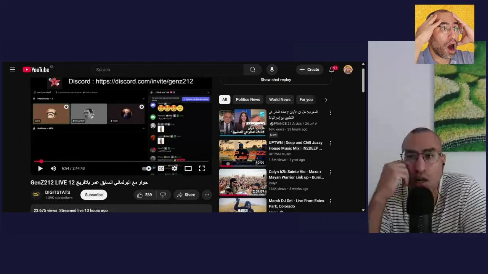Open options for the Marsh DJ Set video
This screenshot has height=274, width=488.
click(x=331, y=201)
